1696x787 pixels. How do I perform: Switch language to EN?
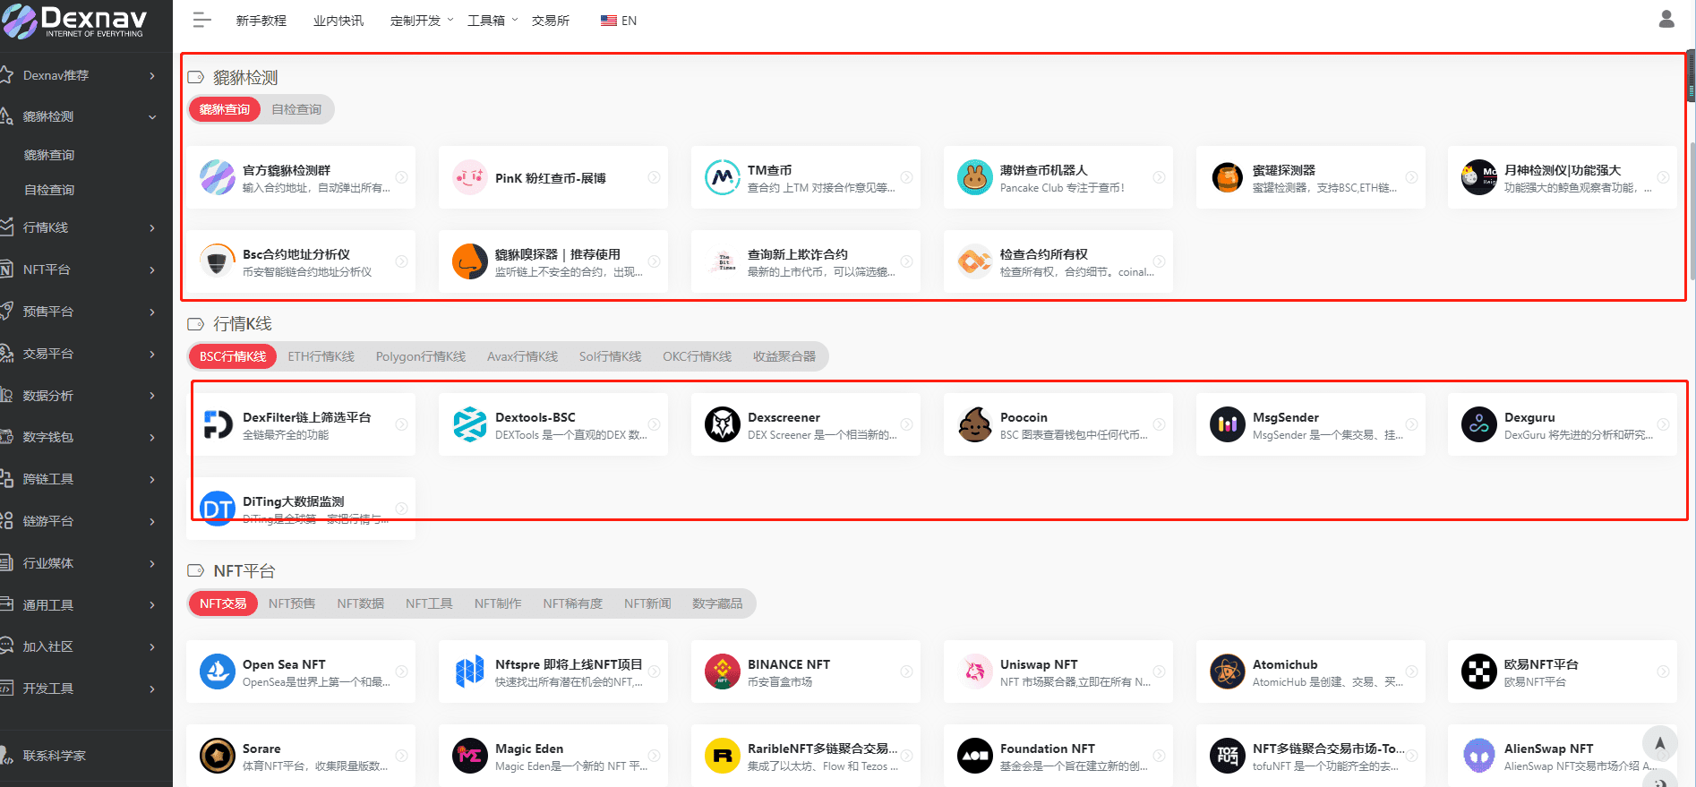pos(619,21)
